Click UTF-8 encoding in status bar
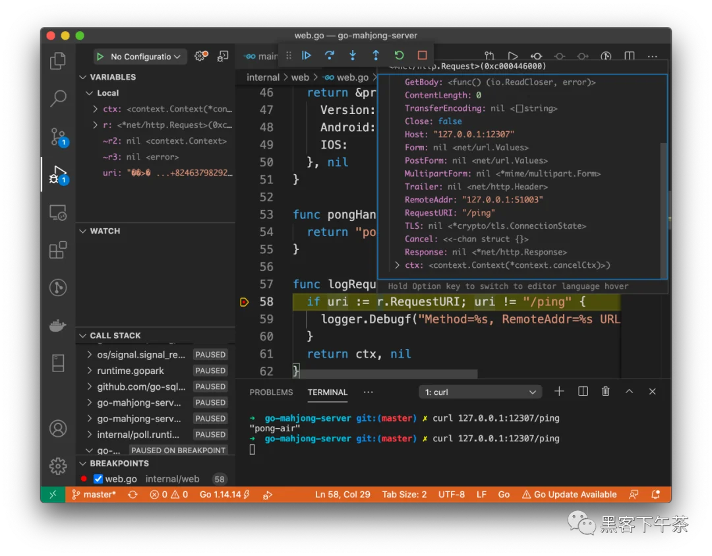 (x=452, y=495)
